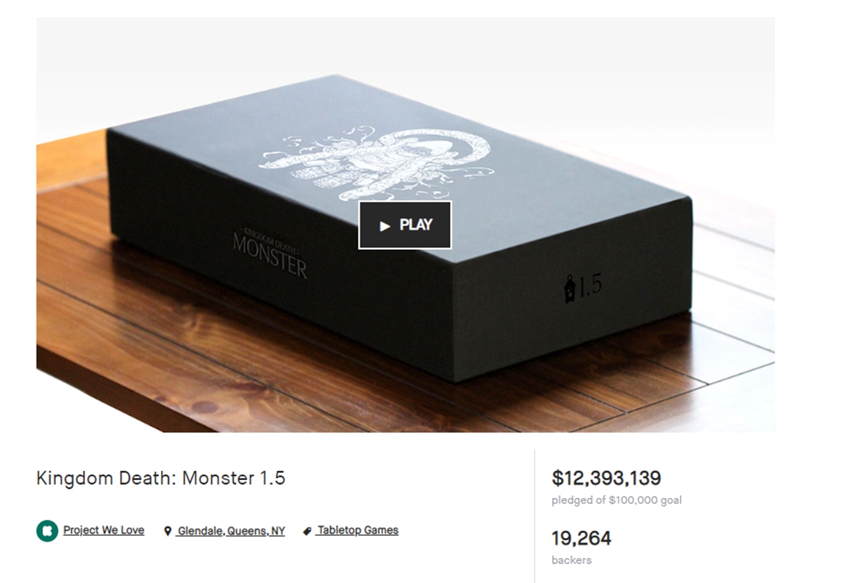The height and width of the screenshot is (583, 858).
Task: Click the green Project We Love badge
Action: coord(47,531)
